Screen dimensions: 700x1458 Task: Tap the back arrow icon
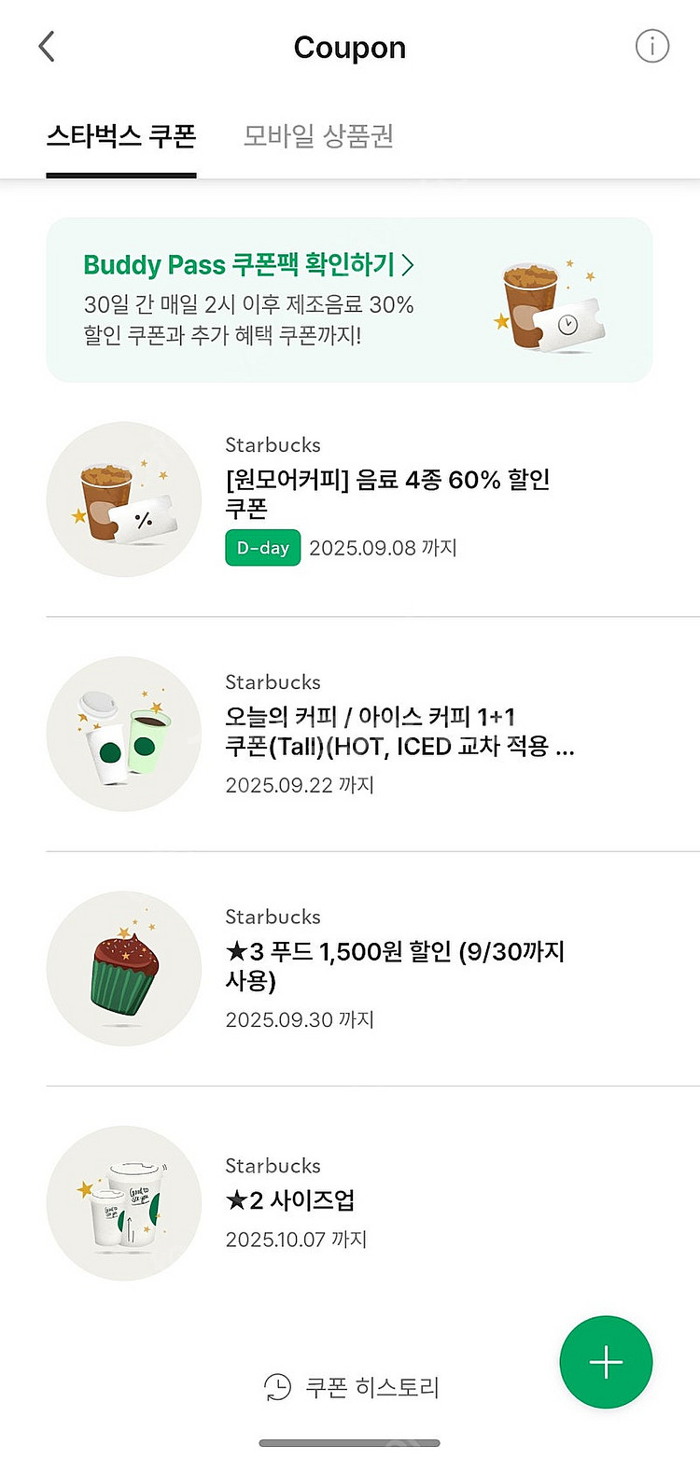(x=47, y=47)
